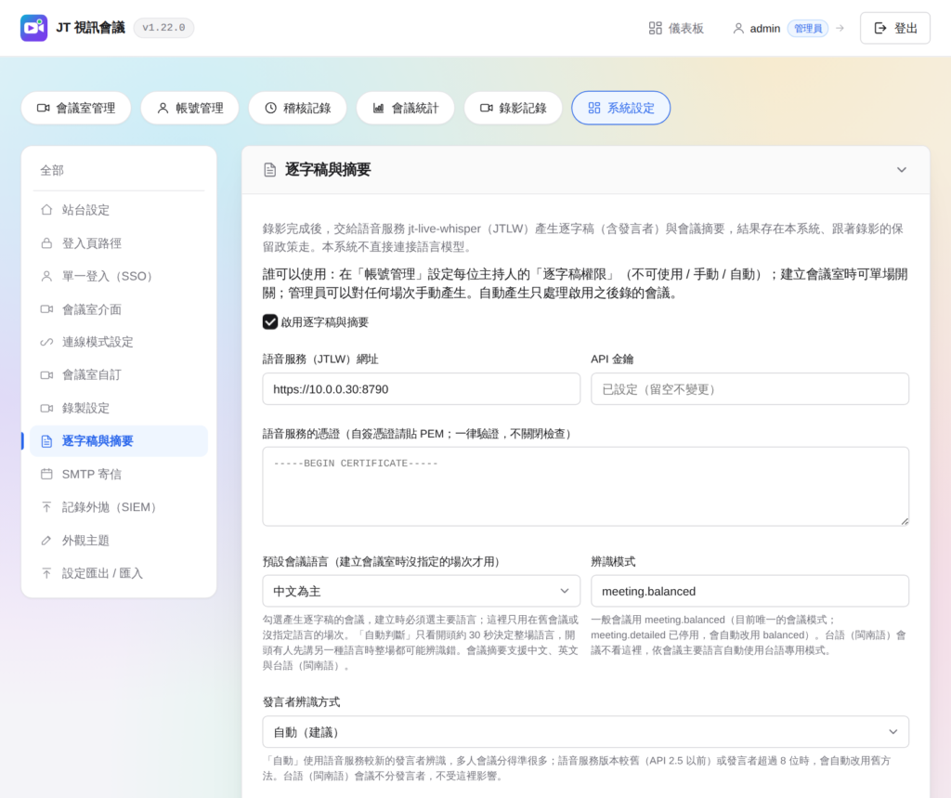
Task: Open 連線模式設定 in the sidebar
Action: [x=118, y=342]
